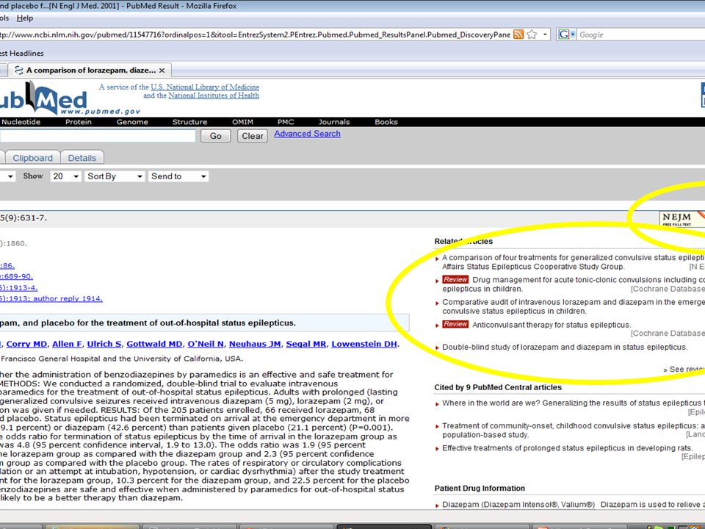The height and width of the screenshot is (529, 705).
Task: Go to the Protein database
Action: (x=79, y=122)
